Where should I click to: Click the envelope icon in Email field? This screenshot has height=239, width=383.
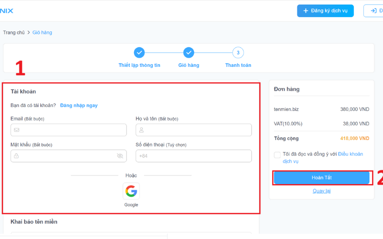(x=17, y=130)
